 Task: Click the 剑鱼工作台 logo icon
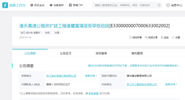coord(5,5)
